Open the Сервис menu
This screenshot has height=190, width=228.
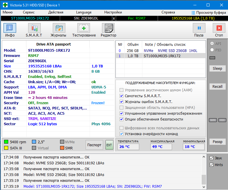(x=29, y=12)
